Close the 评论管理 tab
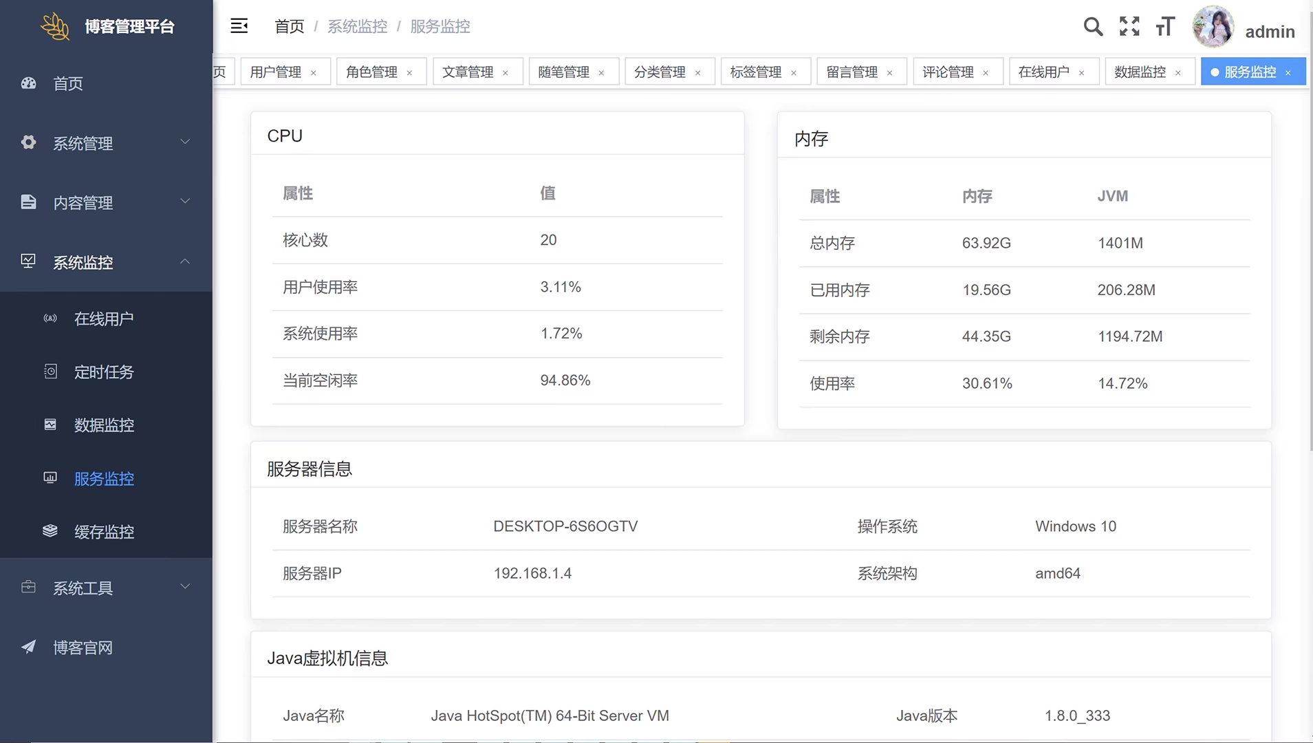Screen dimensions: 1313x743 pos(986,73)
